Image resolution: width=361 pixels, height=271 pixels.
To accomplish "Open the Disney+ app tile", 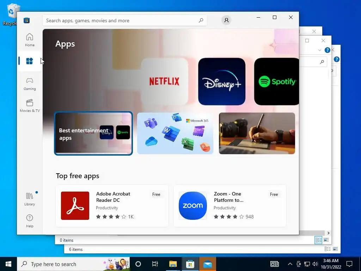I will (221, 82).
